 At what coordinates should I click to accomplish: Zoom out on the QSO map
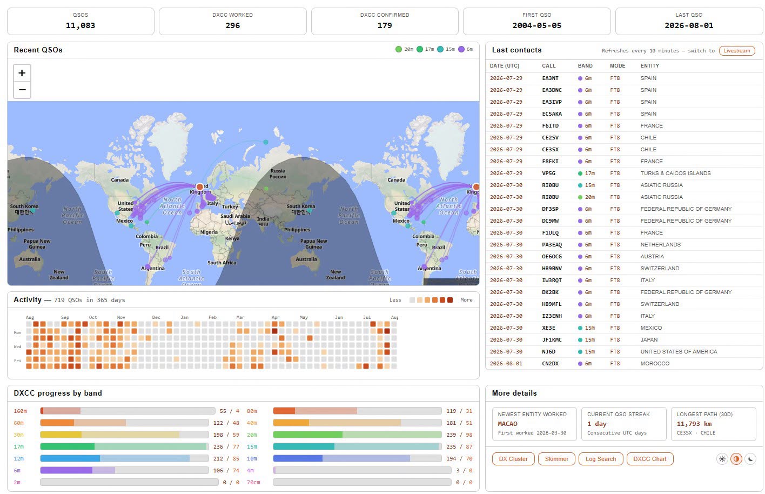[22, 90]
